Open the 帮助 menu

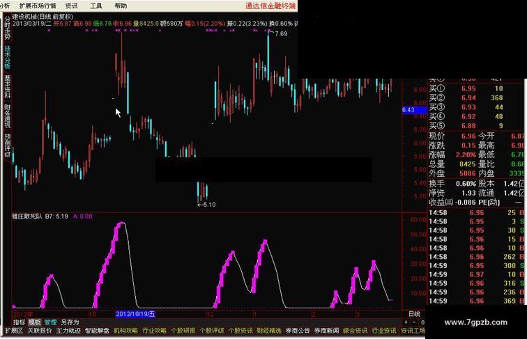(121, 6)
